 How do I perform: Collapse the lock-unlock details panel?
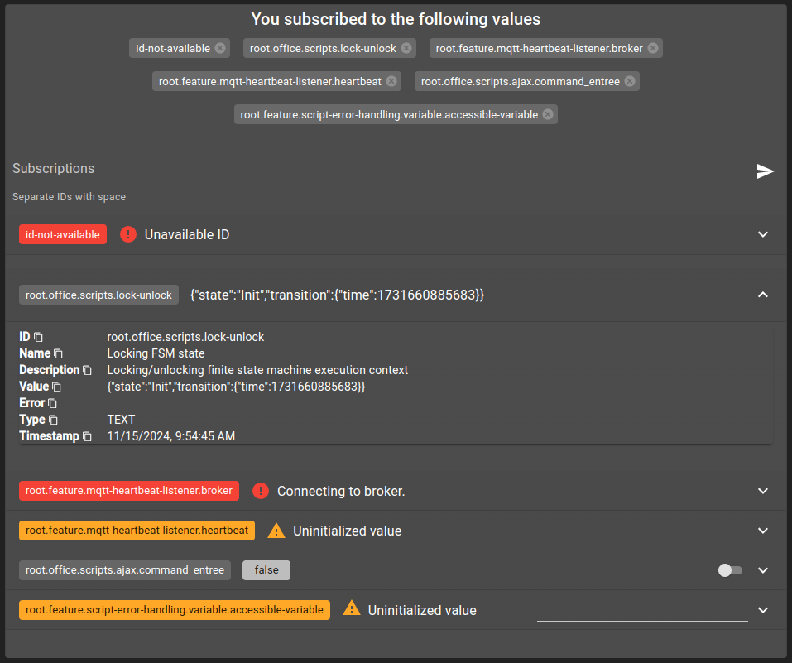(x=763, y=295)
